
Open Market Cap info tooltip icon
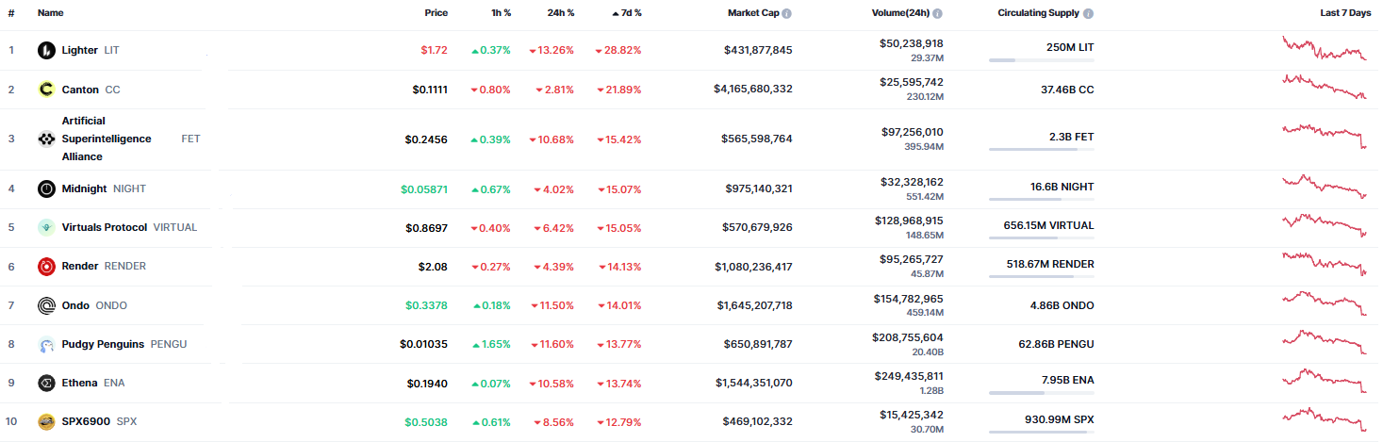point(787,14)
